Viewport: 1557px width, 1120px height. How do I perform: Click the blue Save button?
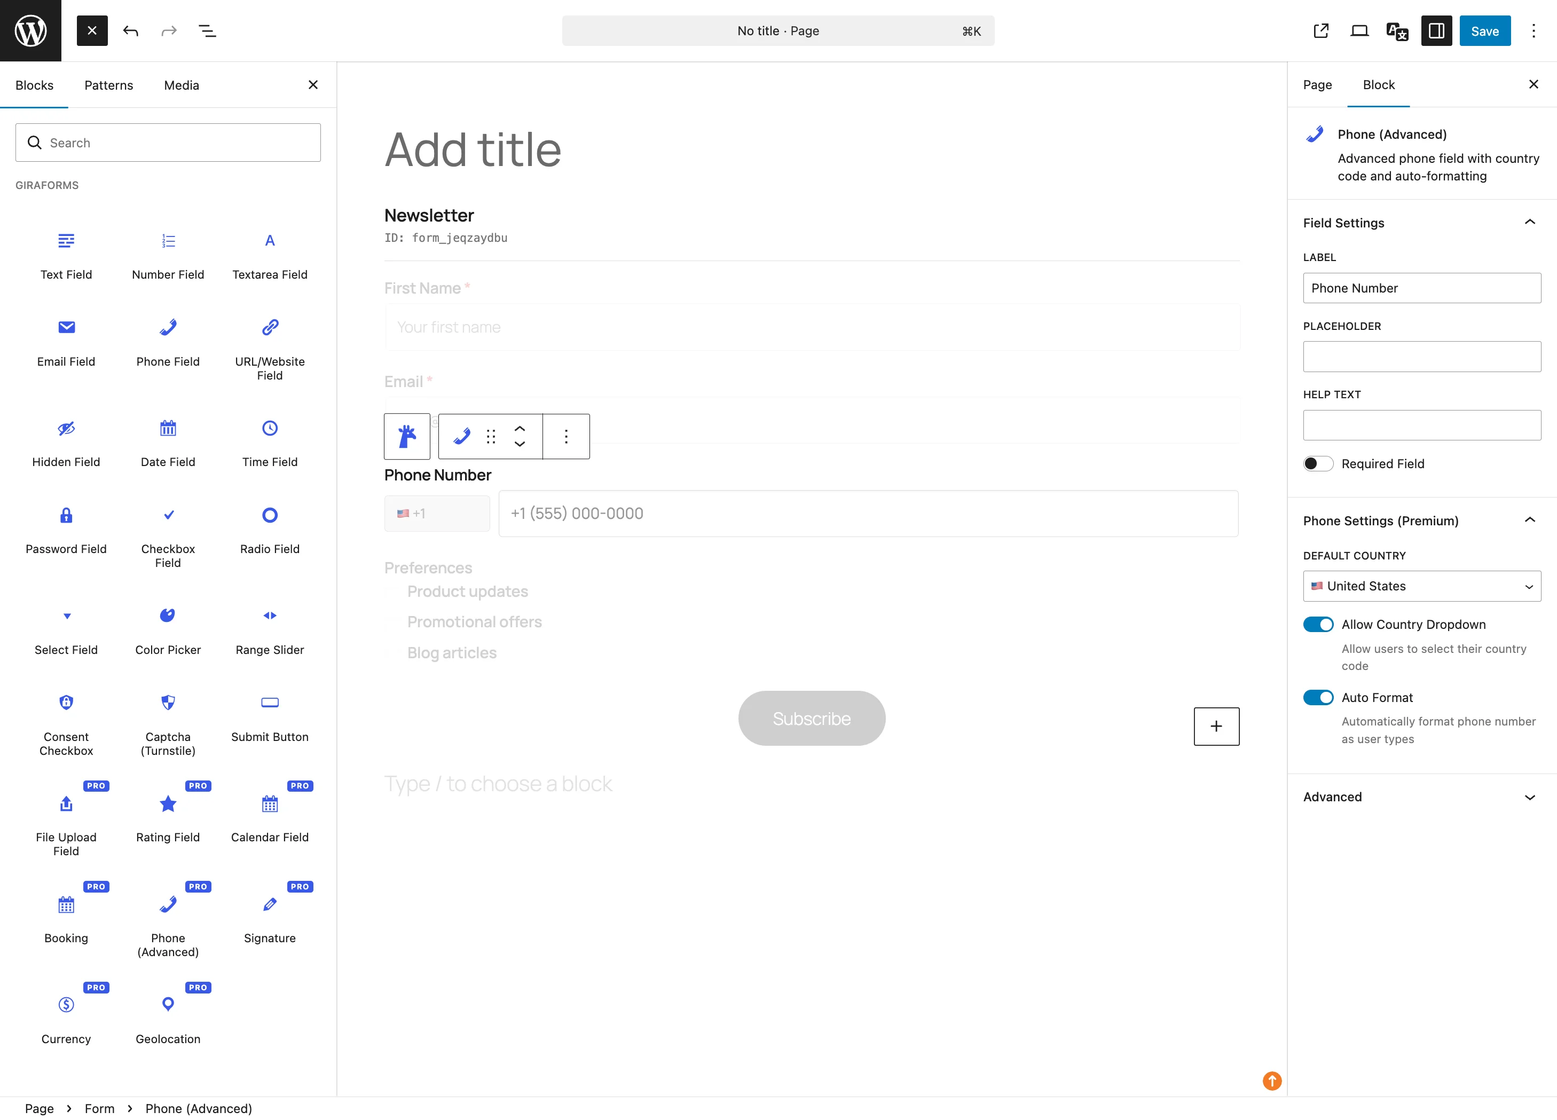[1484, 31]
